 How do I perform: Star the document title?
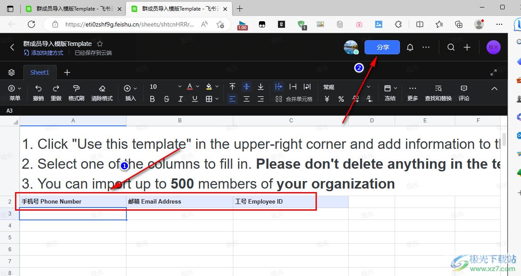100,44
